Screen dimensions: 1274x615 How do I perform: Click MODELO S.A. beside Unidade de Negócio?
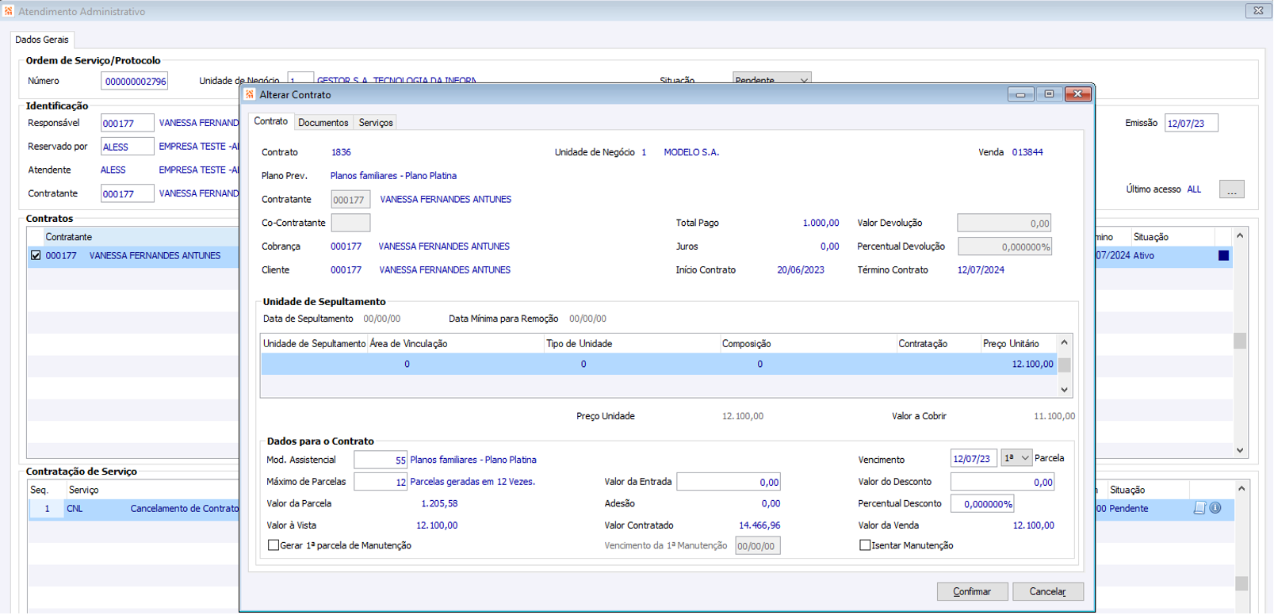point(691,152)
